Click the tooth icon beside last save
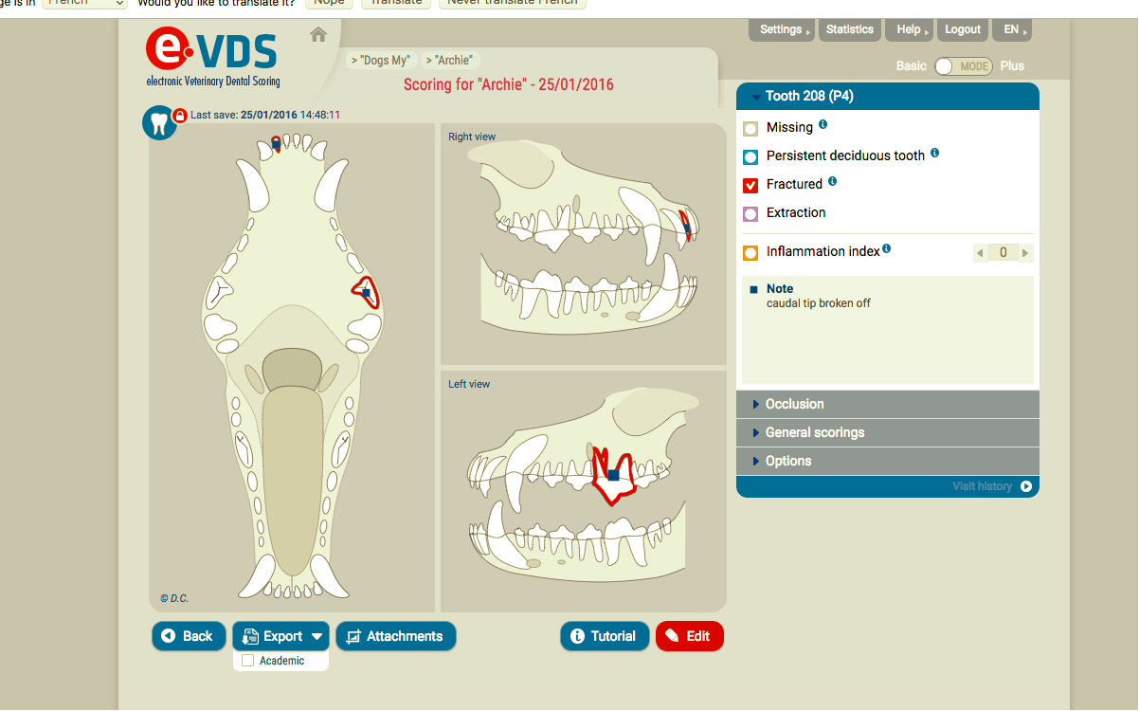1139x711 pixels. click(x=159, y=122)
